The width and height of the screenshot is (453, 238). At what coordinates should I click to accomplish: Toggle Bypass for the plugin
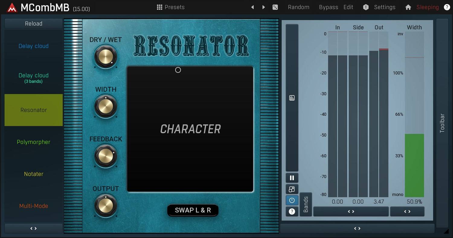pos(328,7)
